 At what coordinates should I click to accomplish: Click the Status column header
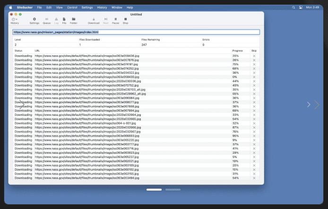pyautogui.click(x=18, y=51)
